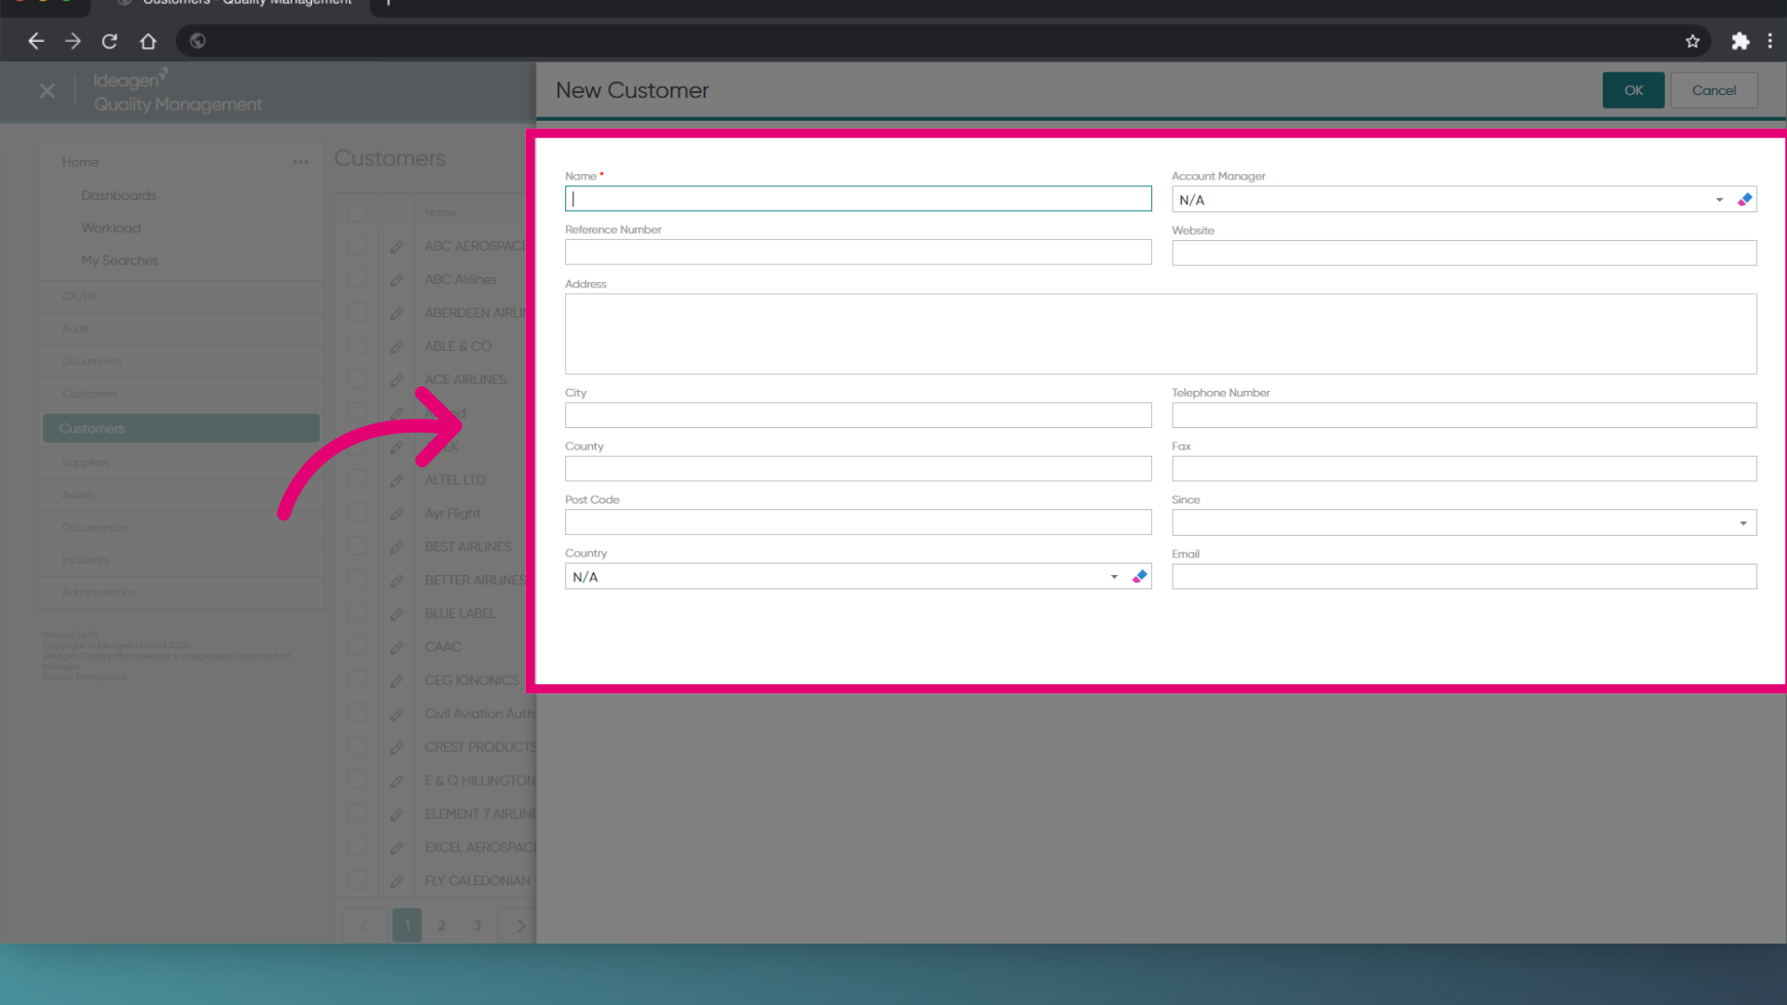Check the ABC AEROSPACE row checkbox
The image size is (1787, 1005).
[x=356, y=246]
